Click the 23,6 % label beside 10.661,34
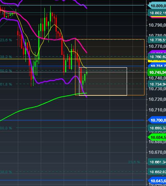 [134, 162]
